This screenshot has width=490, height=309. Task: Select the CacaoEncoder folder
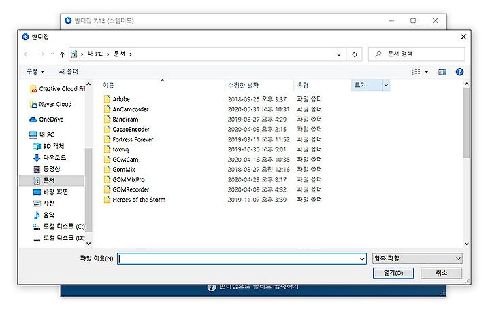127,129
